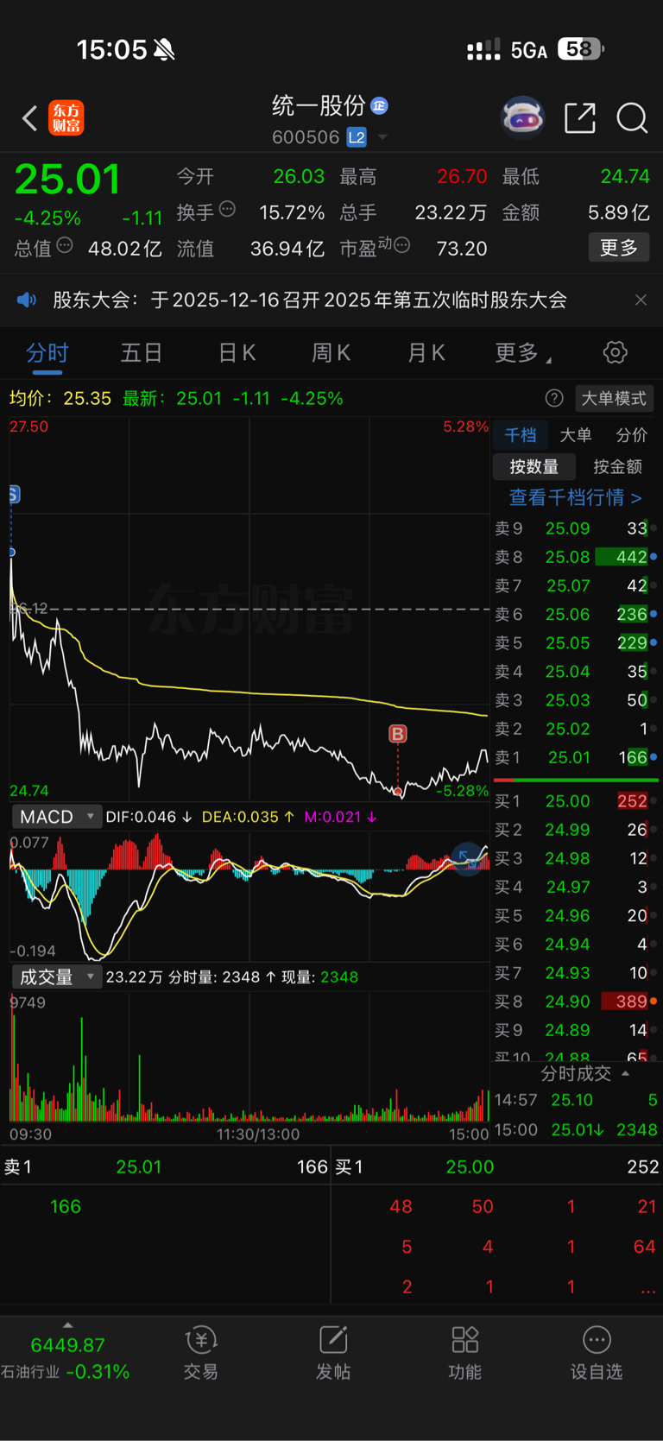The height and width of the screenshot is (1441, 663).
Task: Tap the battery indicator in the status bar
Action: [581, 49]
